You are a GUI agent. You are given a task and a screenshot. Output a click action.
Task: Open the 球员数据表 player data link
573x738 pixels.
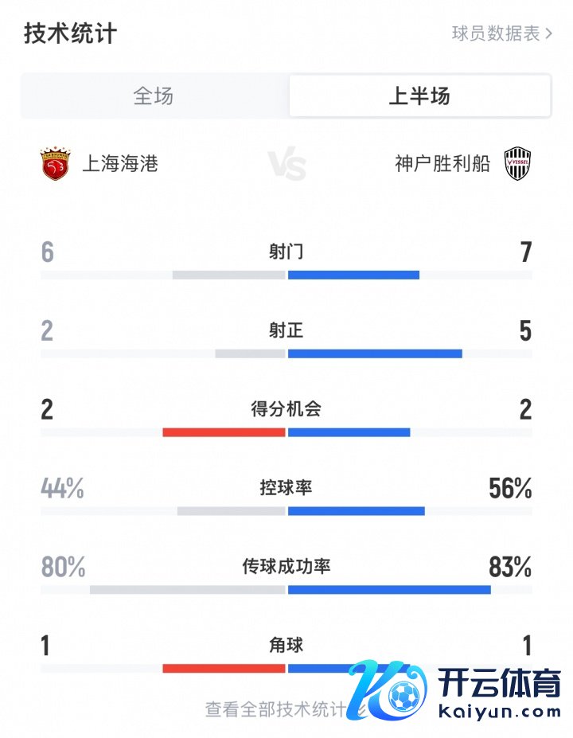click(x=495, y=33)
